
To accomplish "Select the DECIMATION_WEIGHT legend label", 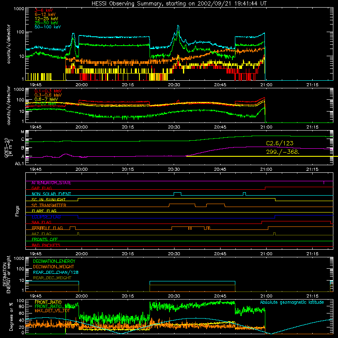I will (x=54, y=267).
